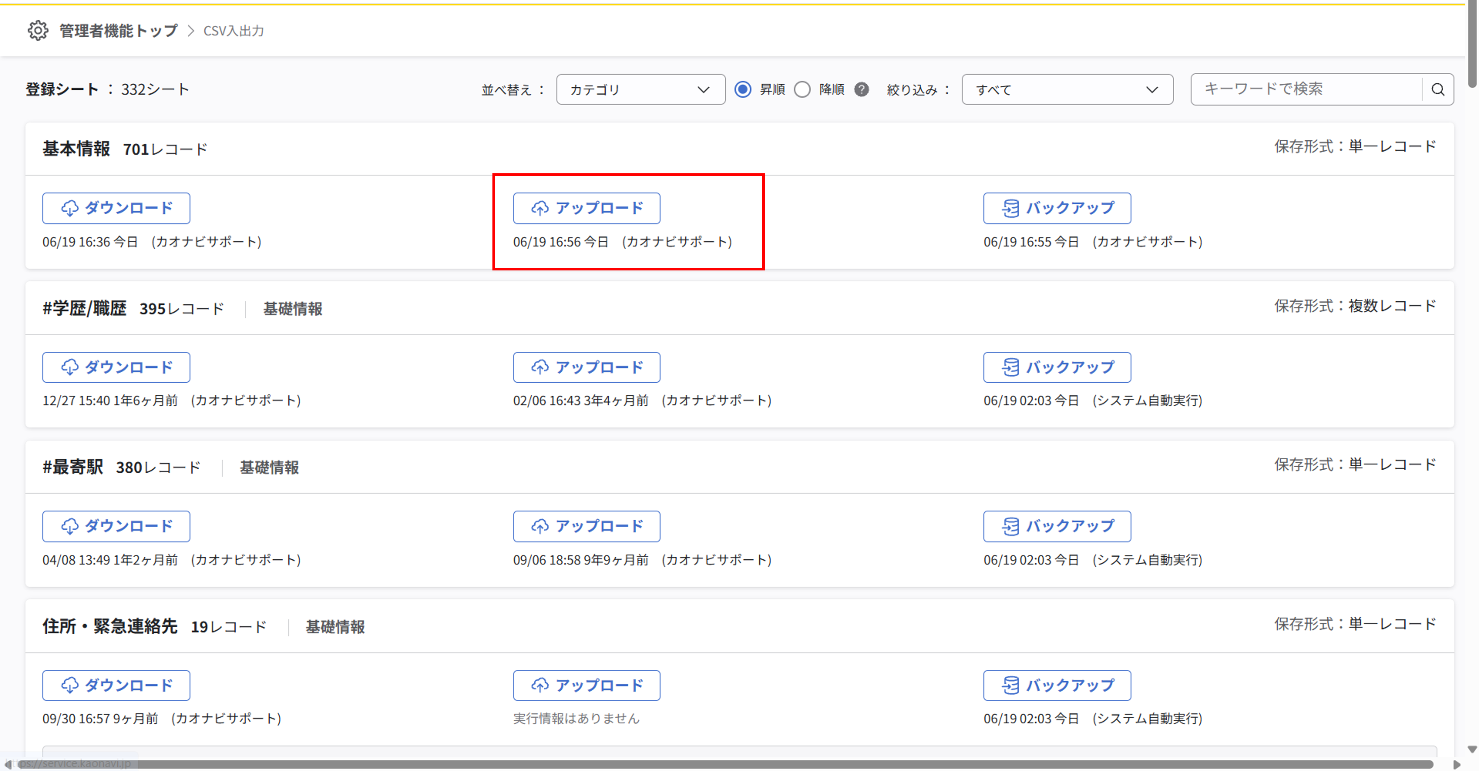Click the 04/08 13:49 1年2ヶ月前 timestamp
The height and width of the screenshot is (771, 1479).
[110, 560]
